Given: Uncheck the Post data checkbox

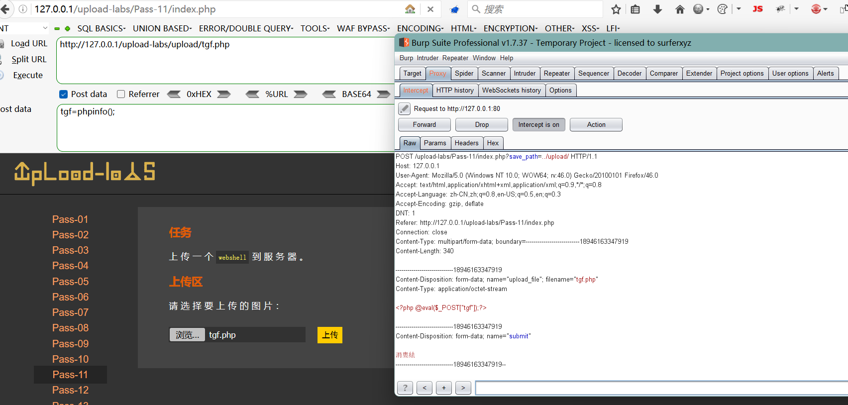Looking at the screenshot, I should coord(63,94).
